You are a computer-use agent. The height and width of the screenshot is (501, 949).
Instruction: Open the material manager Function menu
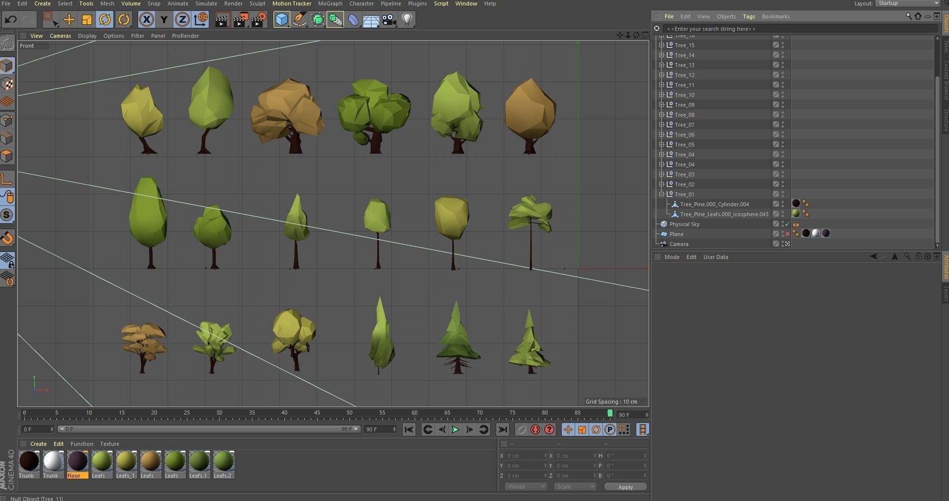pos(82,444)
